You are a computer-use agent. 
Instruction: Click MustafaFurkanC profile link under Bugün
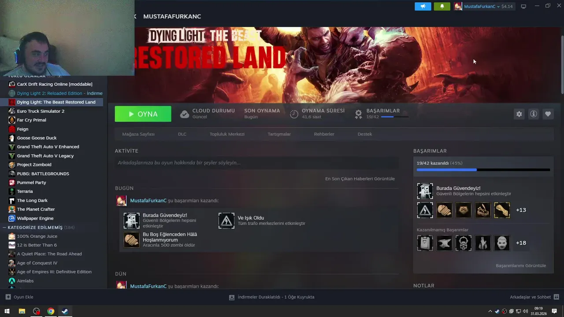click(148, 200)
